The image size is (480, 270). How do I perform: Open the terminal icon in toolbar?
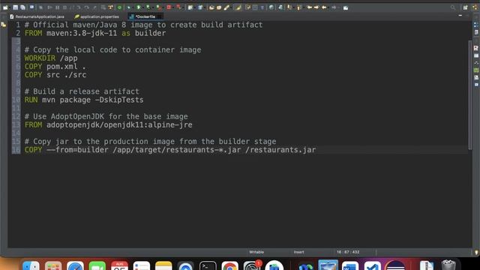(x=31, y=7)
